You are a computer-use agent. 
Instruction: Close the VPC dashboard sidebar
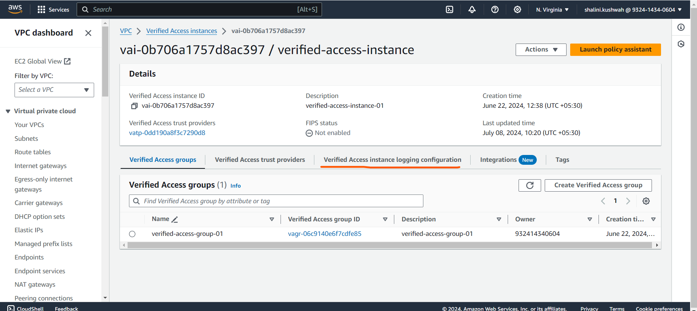pyautogui.click(x=88, y=33)
